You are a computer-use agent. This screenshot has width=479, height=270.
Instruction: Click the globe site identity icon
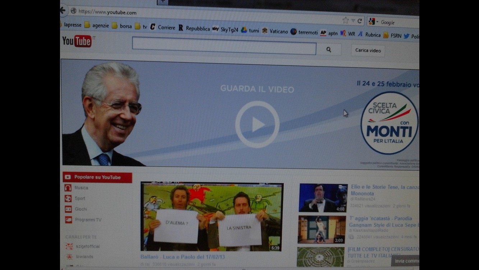(74, 11)
